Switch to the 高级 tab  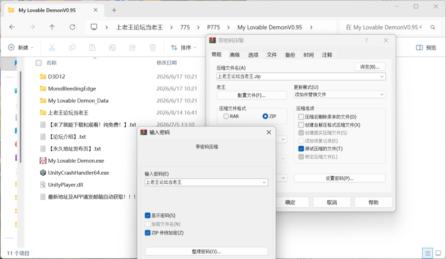tap(235, 55)
